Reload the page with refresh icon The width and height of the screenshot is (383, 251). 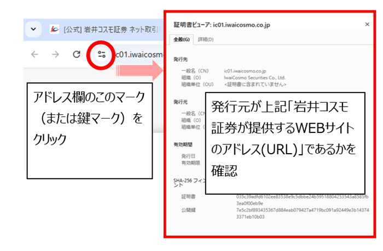pos(77,54)
